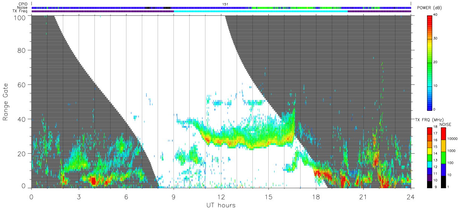Click the yellow segment of the TX FRQ legend bar
The height and width of the screenshot is (213, 462).
click(430, 151)
